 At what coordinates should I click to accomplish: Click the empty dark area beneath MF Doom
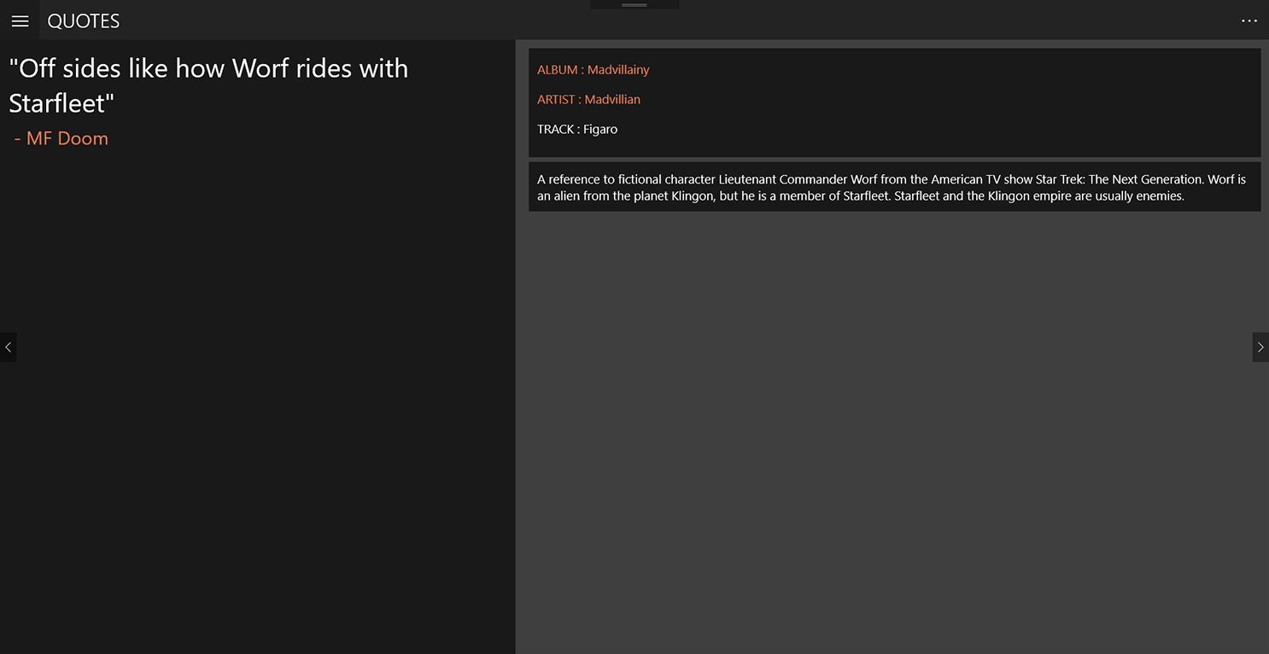(x=256, y=401)
